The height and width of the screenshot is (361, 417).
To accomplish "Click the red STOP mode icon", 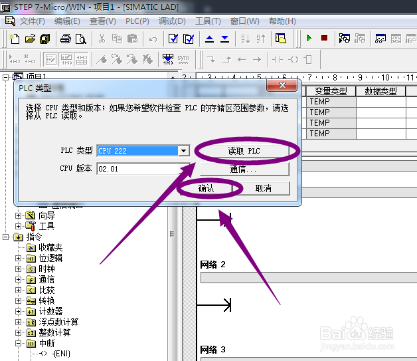I will click(x=324, y=39).
